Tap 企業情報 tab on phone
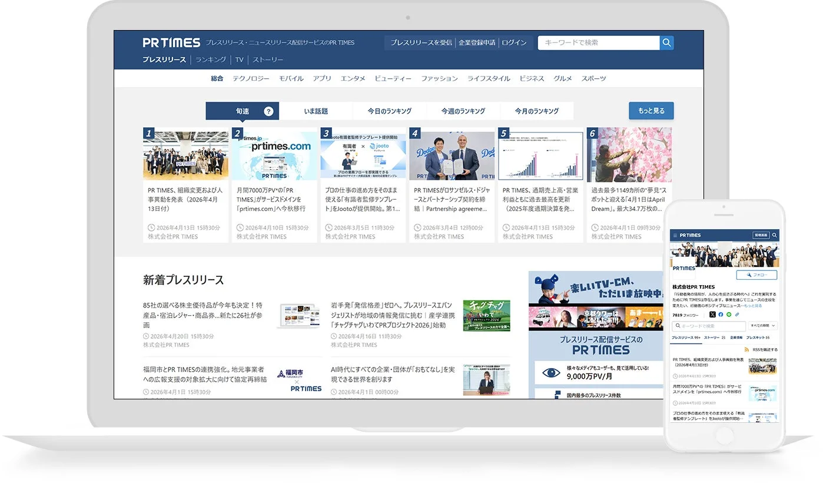This screenshot has height=483, width=823. (x=736, y=338)
